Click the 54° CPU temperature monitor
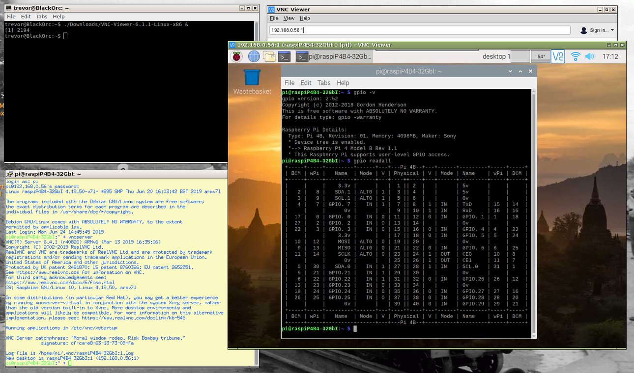Viewport: 634px width, 373px height. [541, 56]
